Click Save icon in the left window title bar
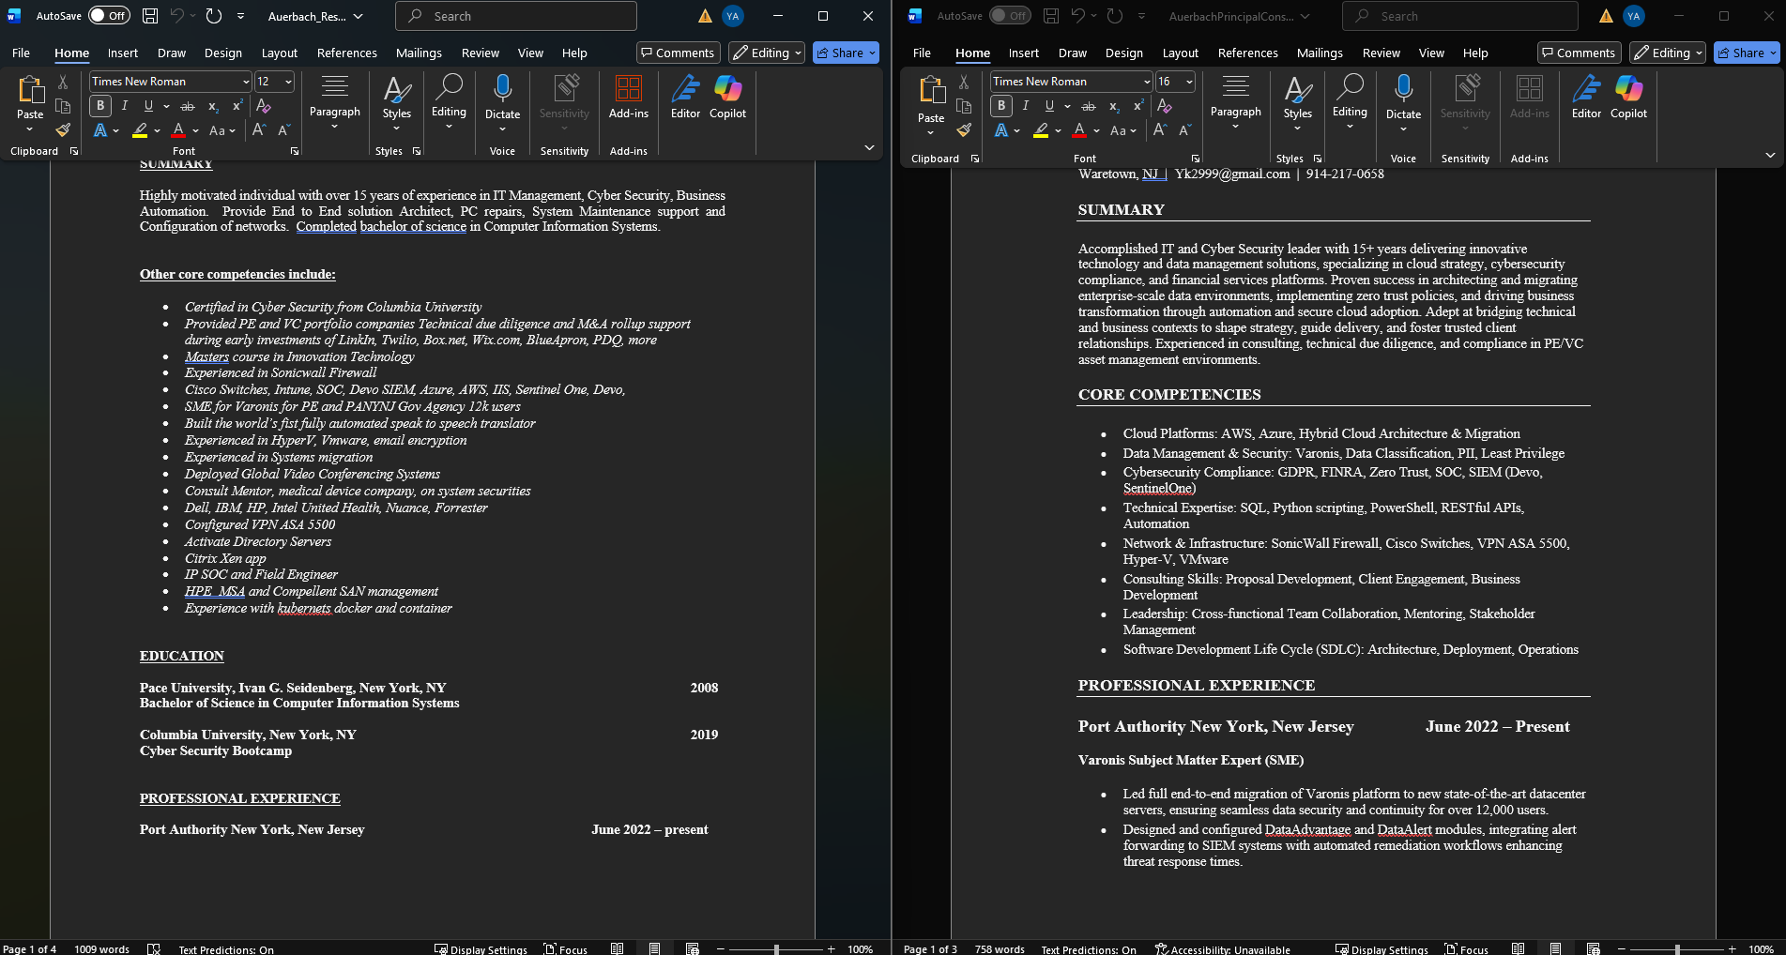The image size is (1786, 955). click(150, 16)
